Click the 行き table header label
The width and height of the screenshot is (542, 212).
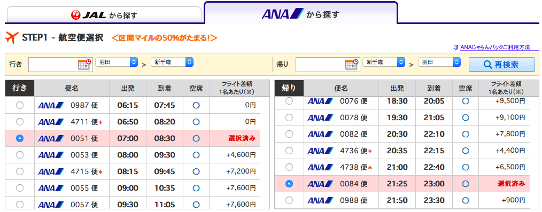(x=20, y=88)
